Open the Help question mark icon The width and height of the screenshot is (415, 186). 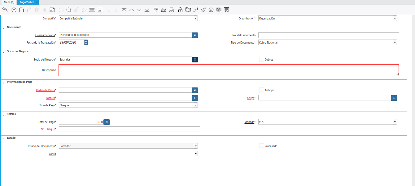coord(14,10)
